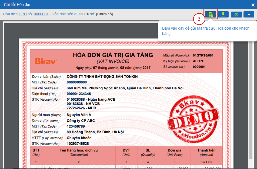This screenshot has height=169, width=257.
Task: Click the Bkav logo on the invoice
Action: [46, 61]
